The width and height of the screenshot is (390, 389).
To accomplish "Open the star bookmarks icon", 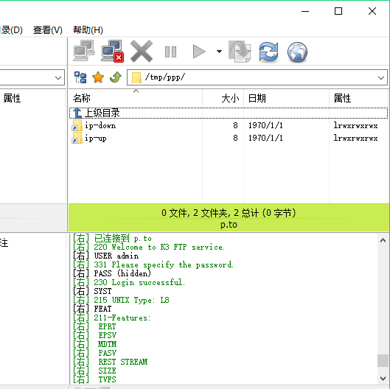I will (x=98, y=77).
